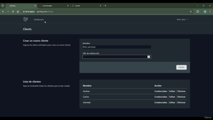This screenshot has width=213, height=120.
Task: Click the 'Andres' client name
Action: 86,91
